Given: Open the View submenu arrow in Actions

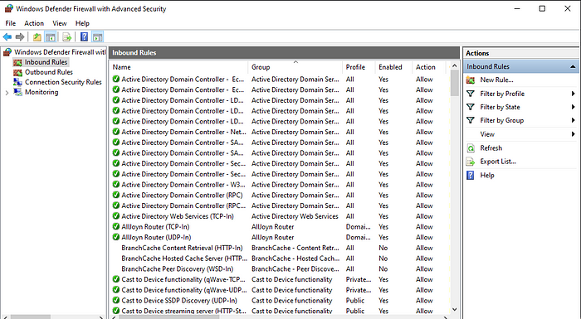Looking at the screenshot, I should click(574, 134).
